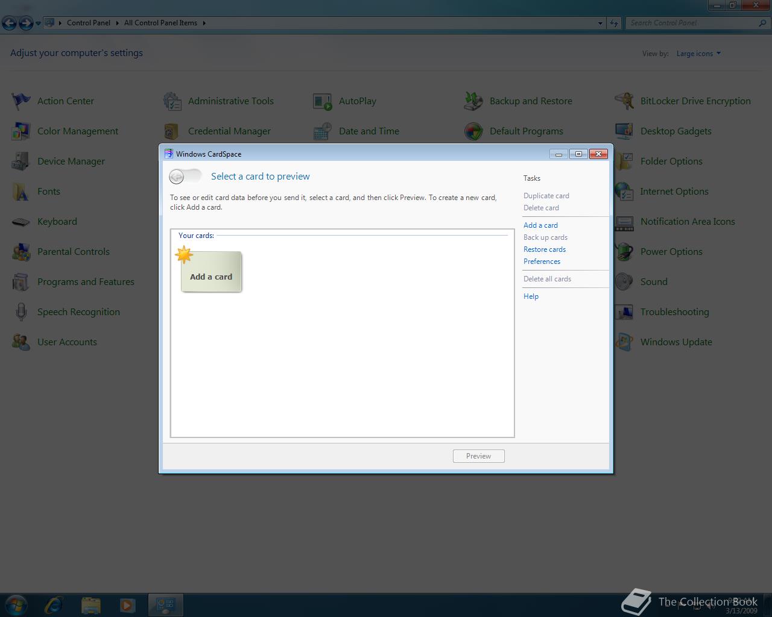Click the Back up cards link
Screen dimensions: 772x617
click(545, 237)
